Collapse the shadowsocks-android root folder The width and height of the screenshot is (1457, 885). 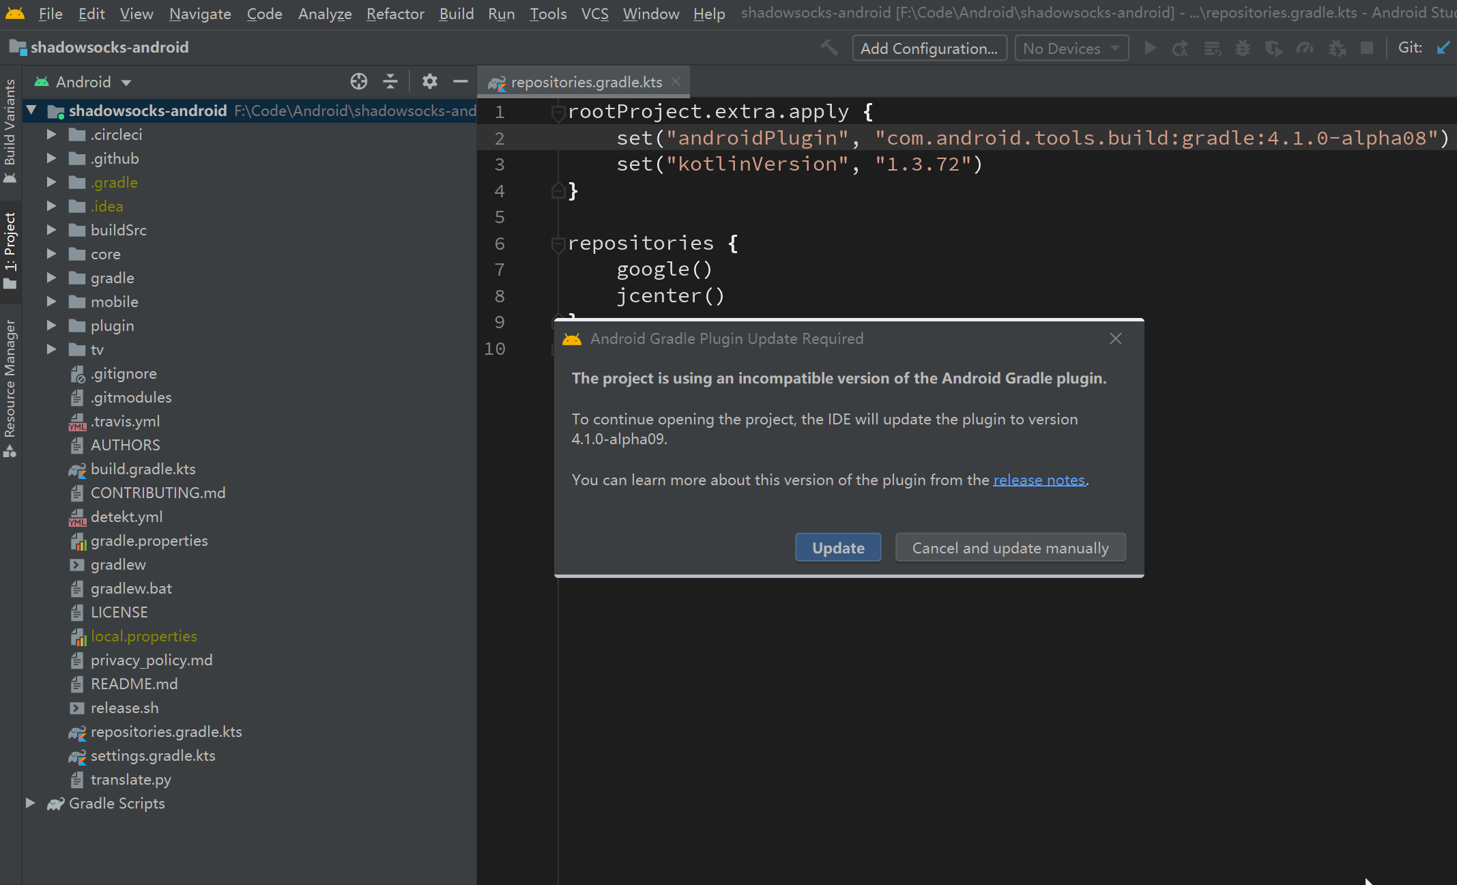(x=30, y=111)
